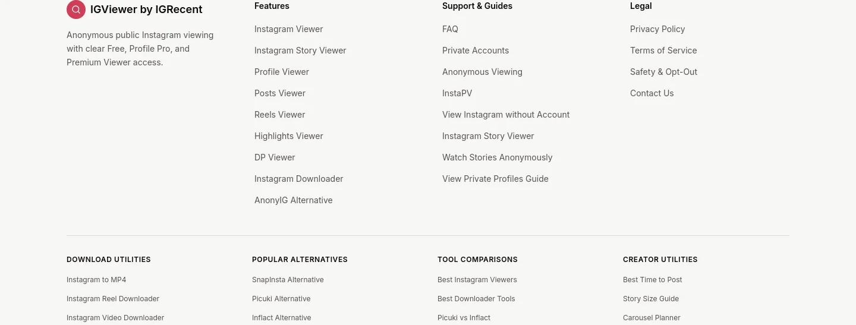Open the DP Viewer link
The height and width of the screenshot is (325, 856).
(x=275, y=157)
